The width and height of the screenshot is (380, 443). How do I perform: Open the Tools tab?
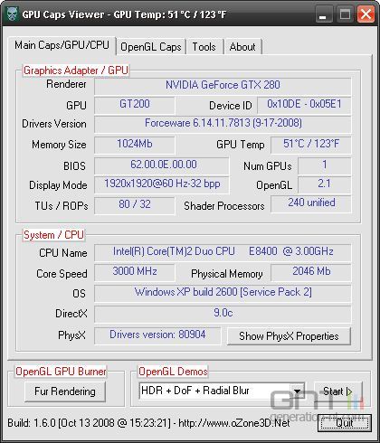[x=204, y=47]
